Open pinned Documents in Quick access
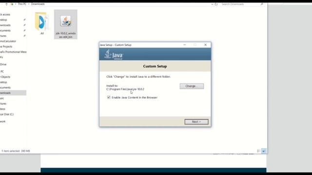The height and width of the screenshot is (175, 312). click(5, 31)
